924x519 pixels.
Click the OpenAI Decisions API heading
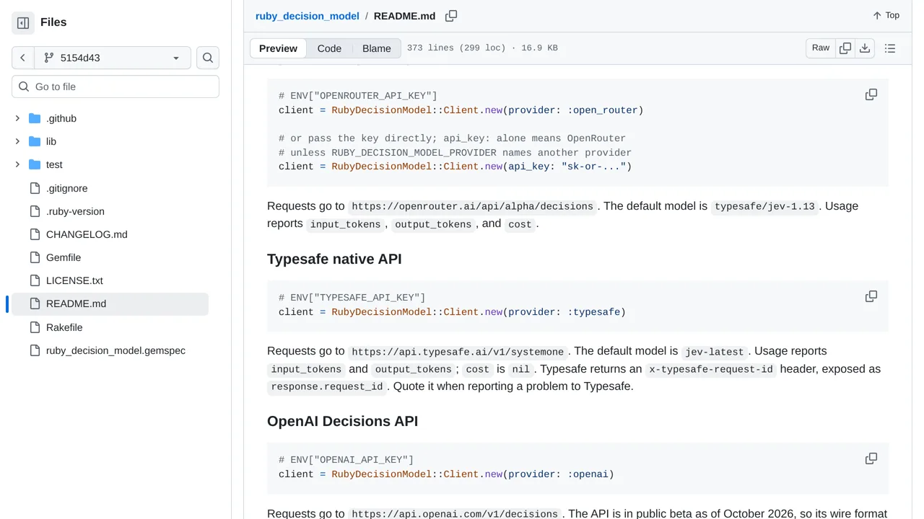click(342, 421)
